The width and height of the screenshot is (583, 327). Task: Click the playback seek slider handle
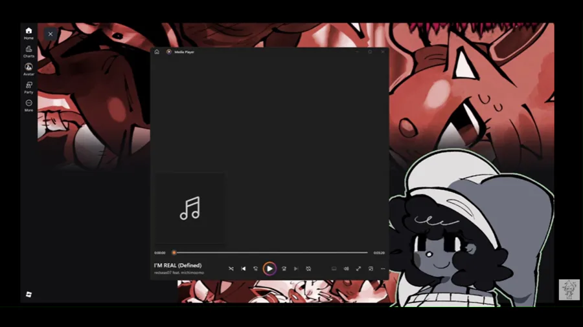pos(174,253)
